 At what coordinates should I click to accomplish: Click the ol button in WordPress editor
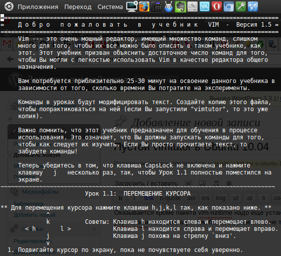[250, 198]
